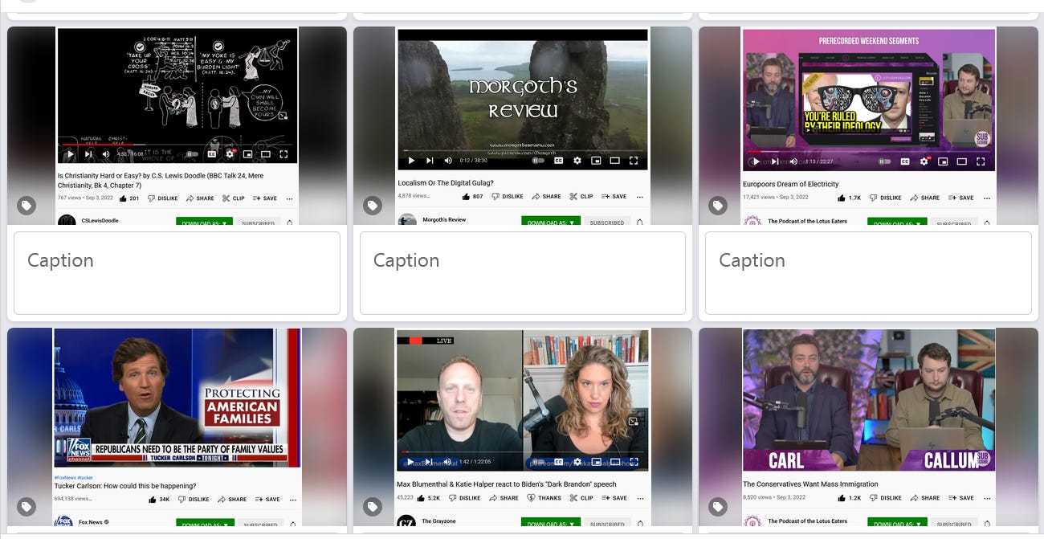Screen dimensions: 1044x539
Task: Click Share under the Is Christianity Hard or Easy video
Action: click(200, 198)
